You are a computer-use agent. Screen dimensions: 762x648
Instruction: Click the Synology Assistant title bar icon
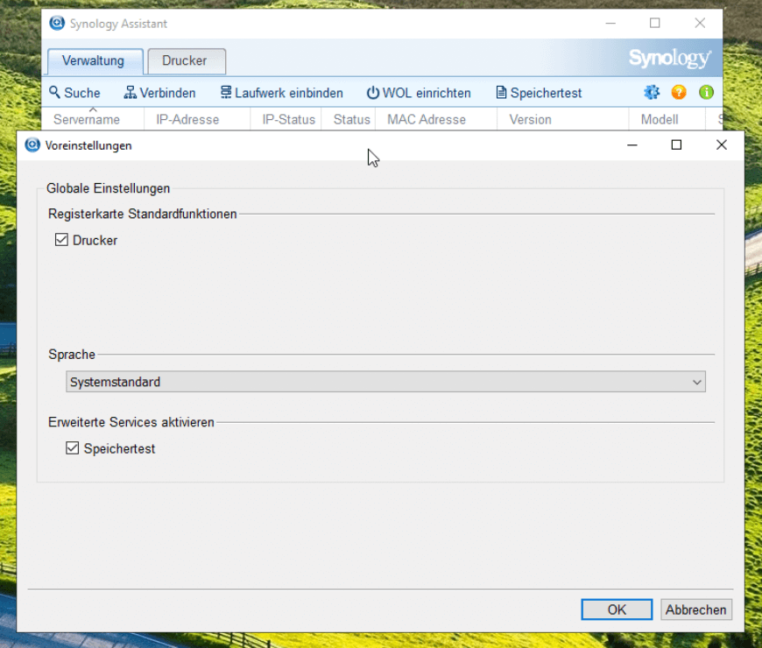(x=57, y=23)
